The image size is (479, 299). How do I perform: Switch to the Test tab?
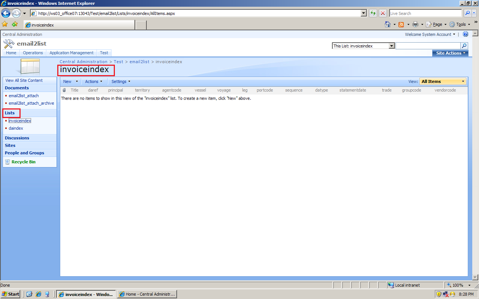(x=104, y=53)
